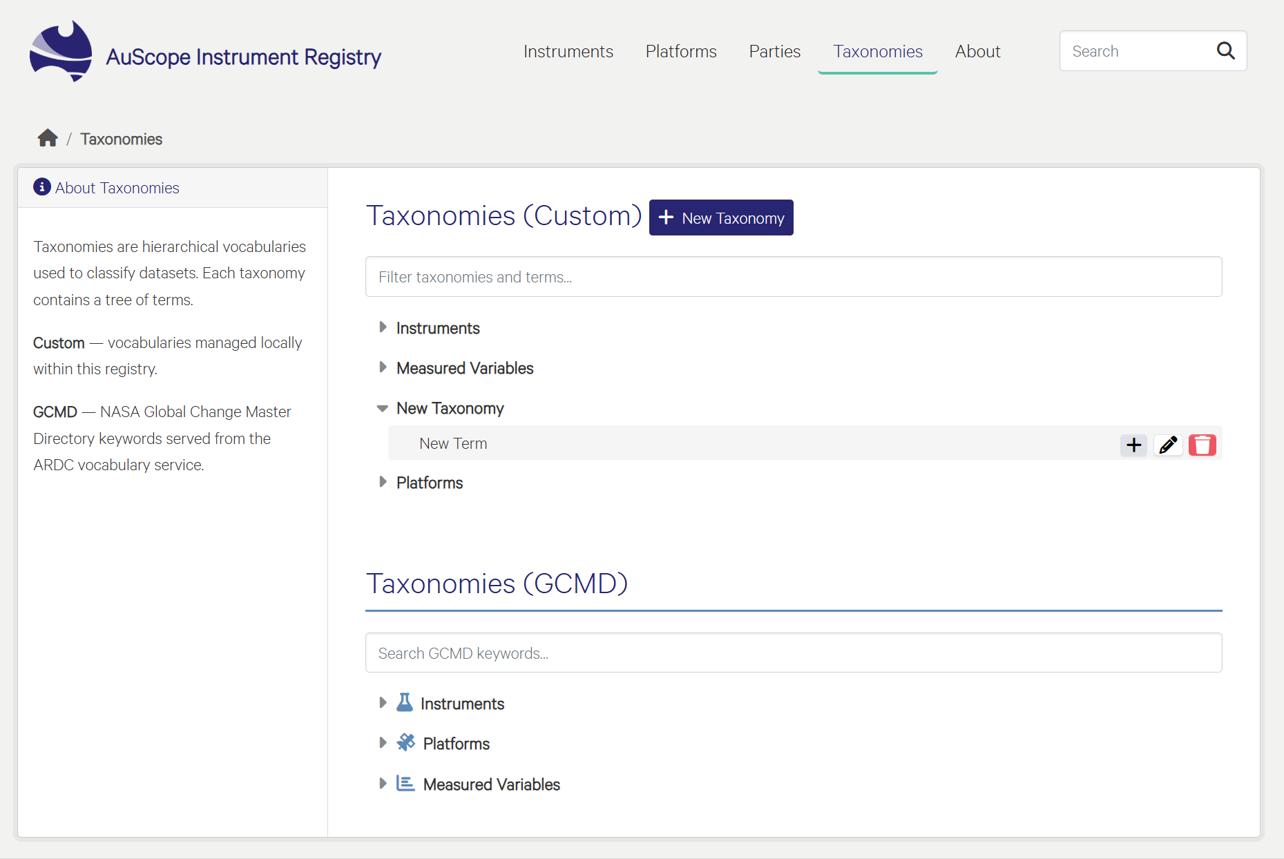Image resolution: width=1284 pixels, height=859 pixels.
Task: Select the Taxonomies nav item
Action: tap(877, 51)
